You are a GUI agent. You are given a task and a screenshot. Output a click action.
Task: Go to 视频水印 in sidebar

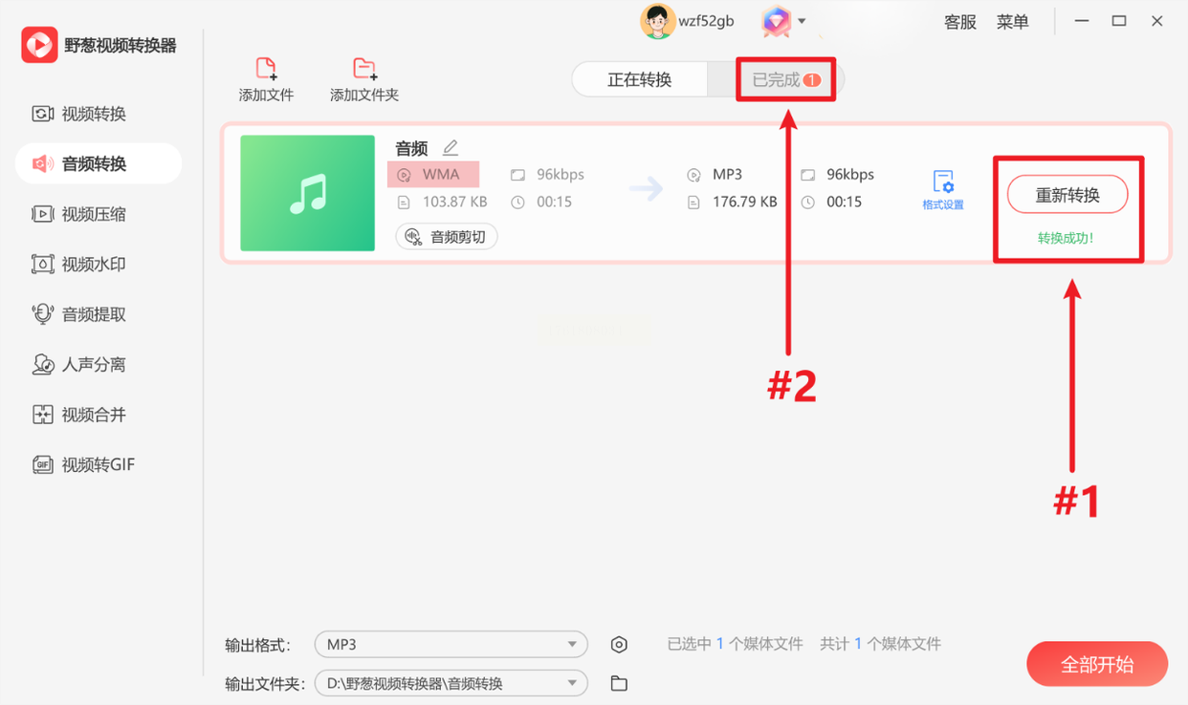(x=79, y=264)
